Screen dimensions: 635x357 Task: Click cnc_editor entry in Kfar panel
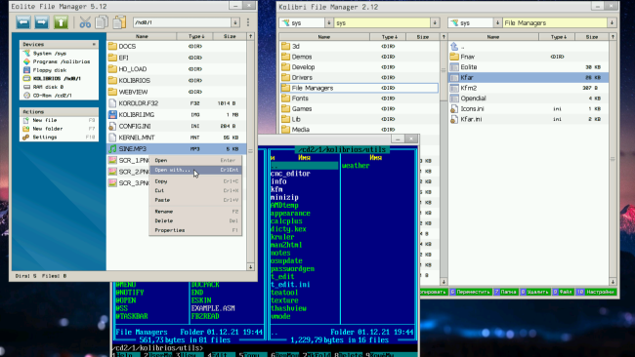pyautogui.click(x=290, y=174)
